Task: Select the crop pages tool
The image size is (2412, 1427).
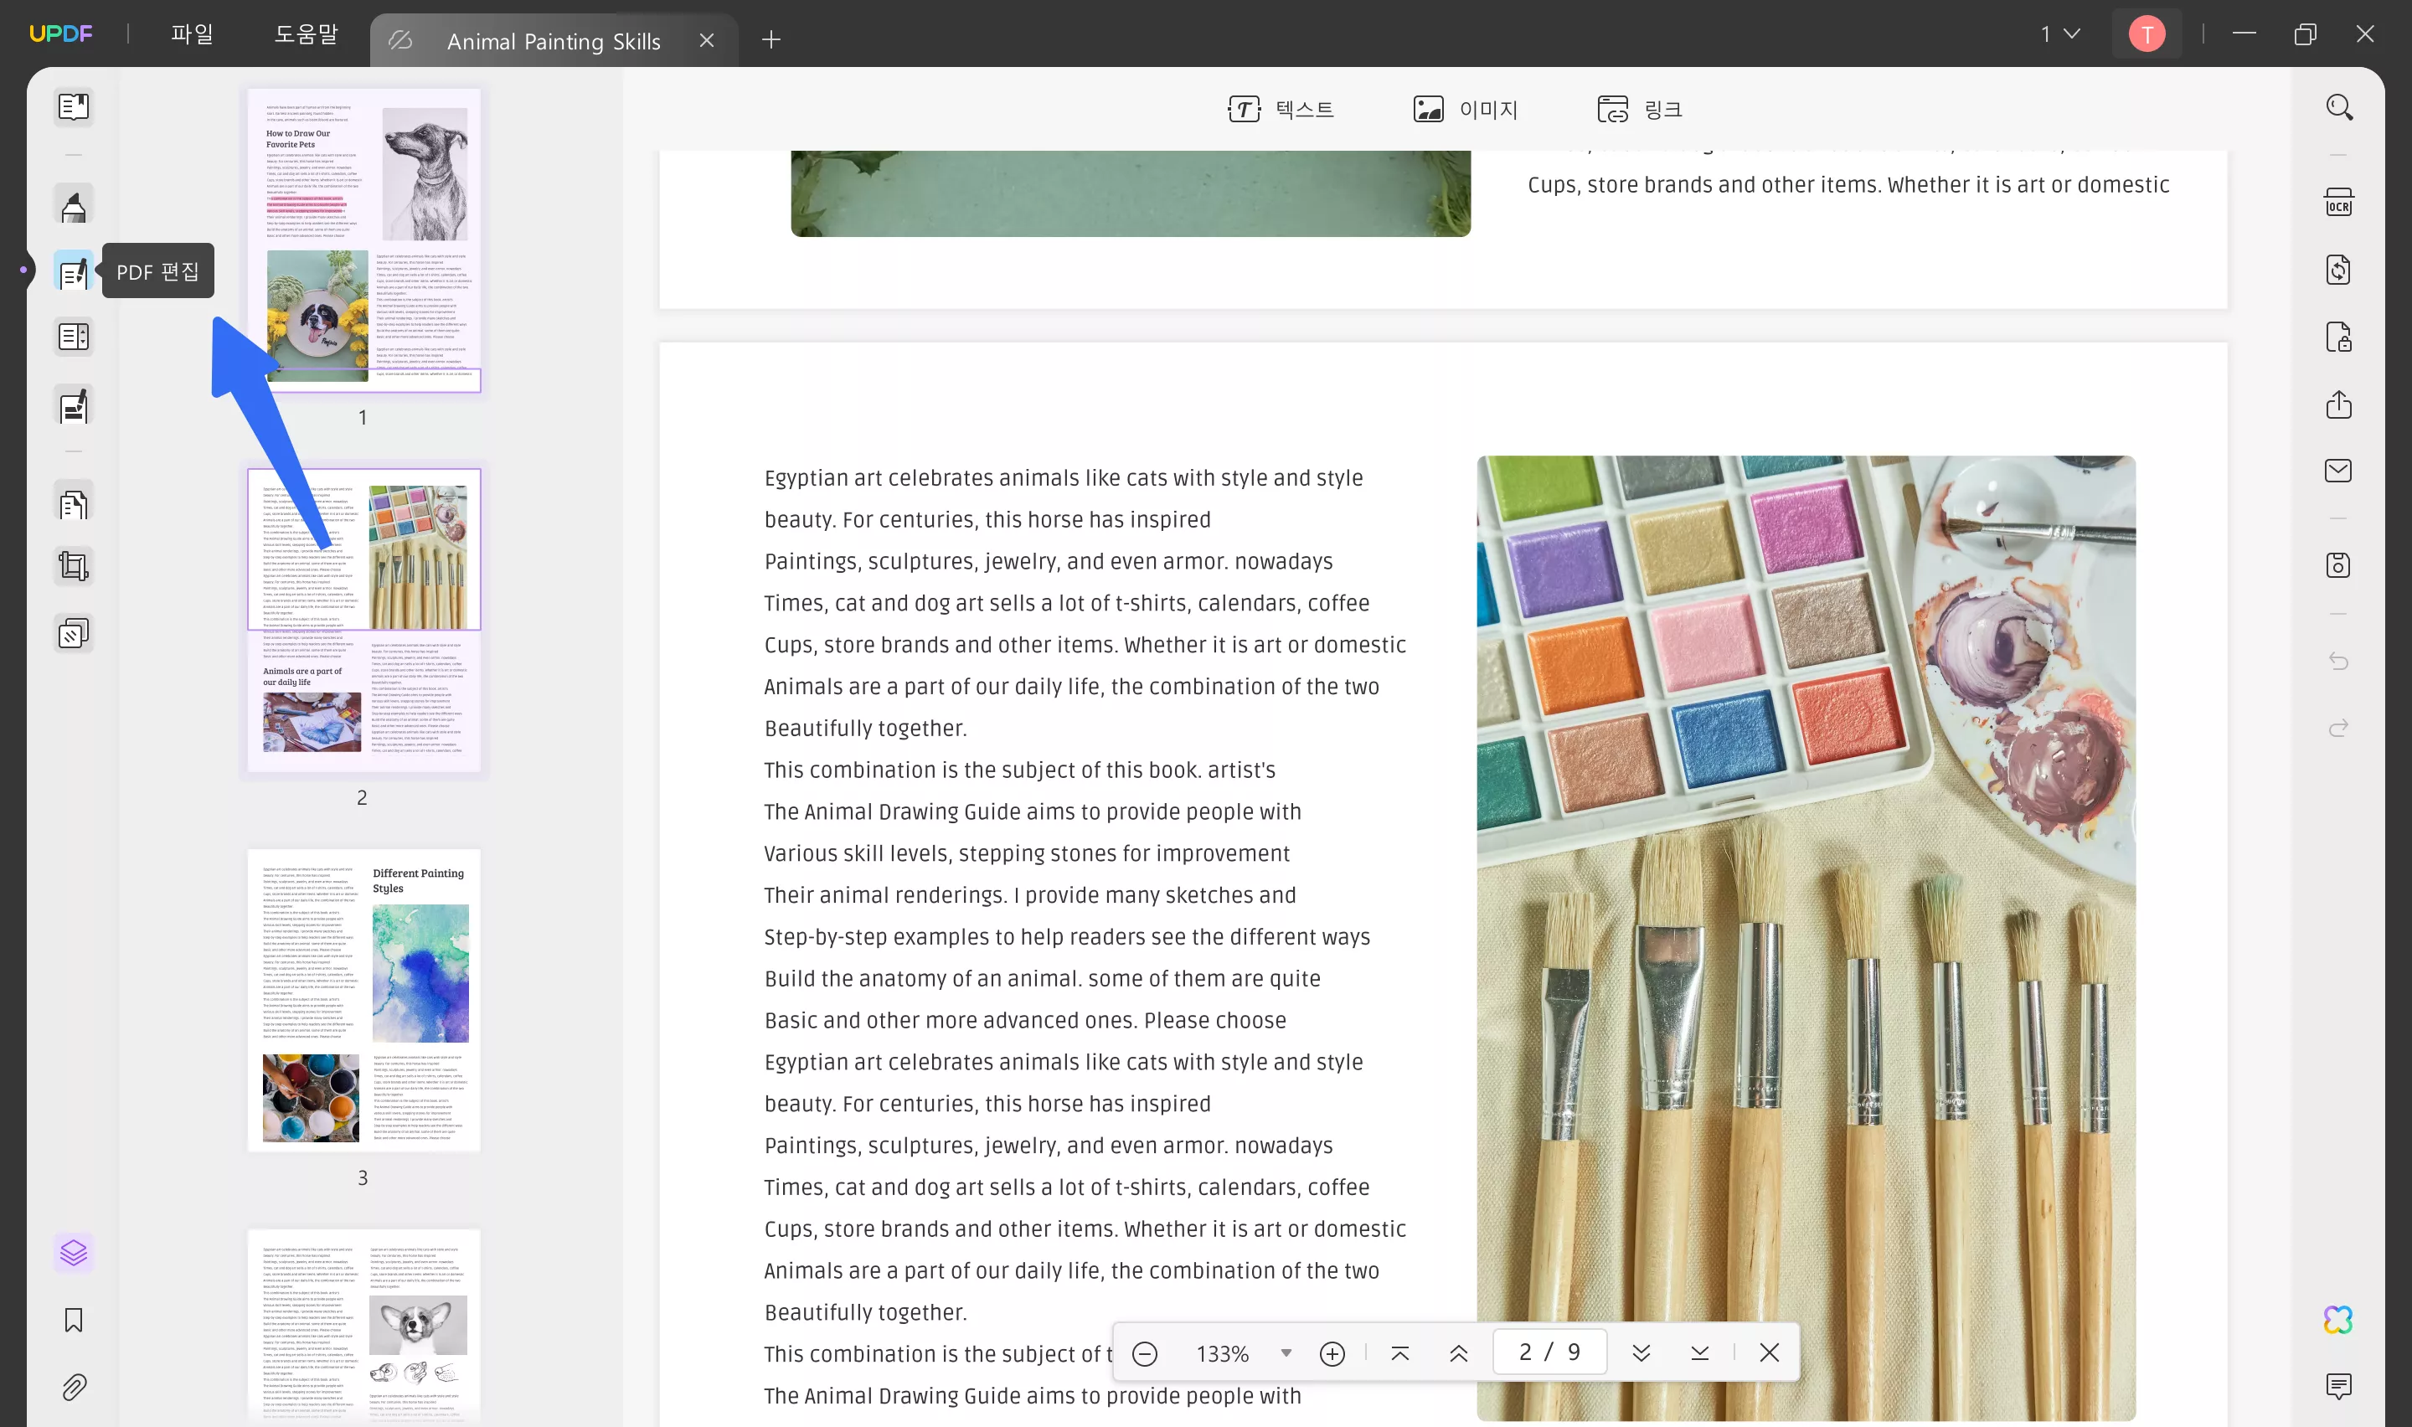Action: coord(73,565)
